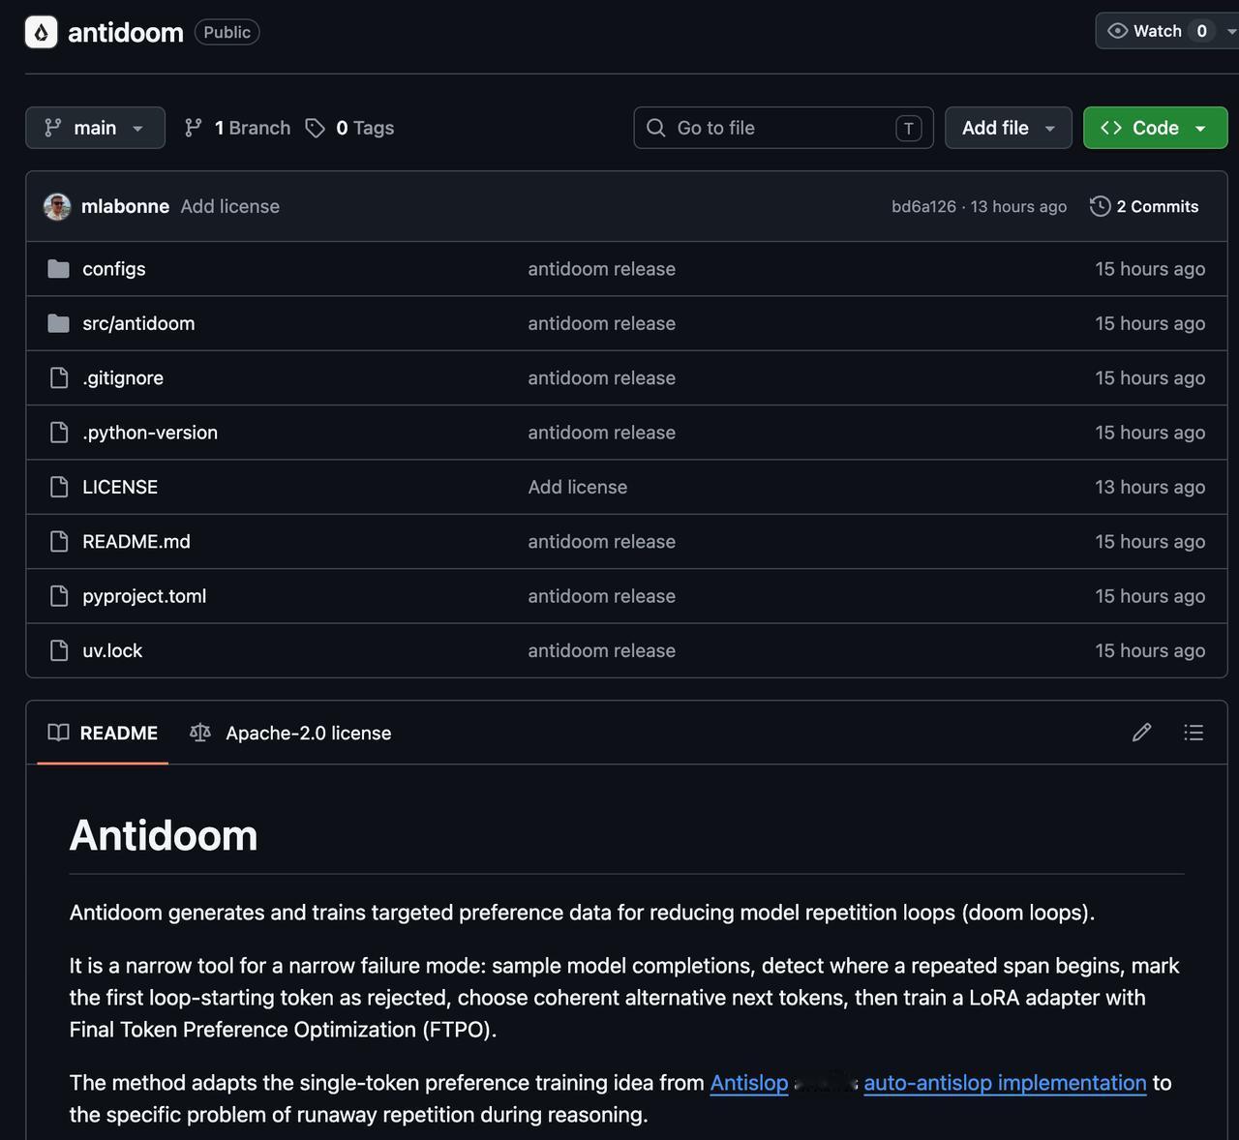Click the repository owner avatar icon
The height and width of the screenshot is (1140, 1239).
pos(41,32)
